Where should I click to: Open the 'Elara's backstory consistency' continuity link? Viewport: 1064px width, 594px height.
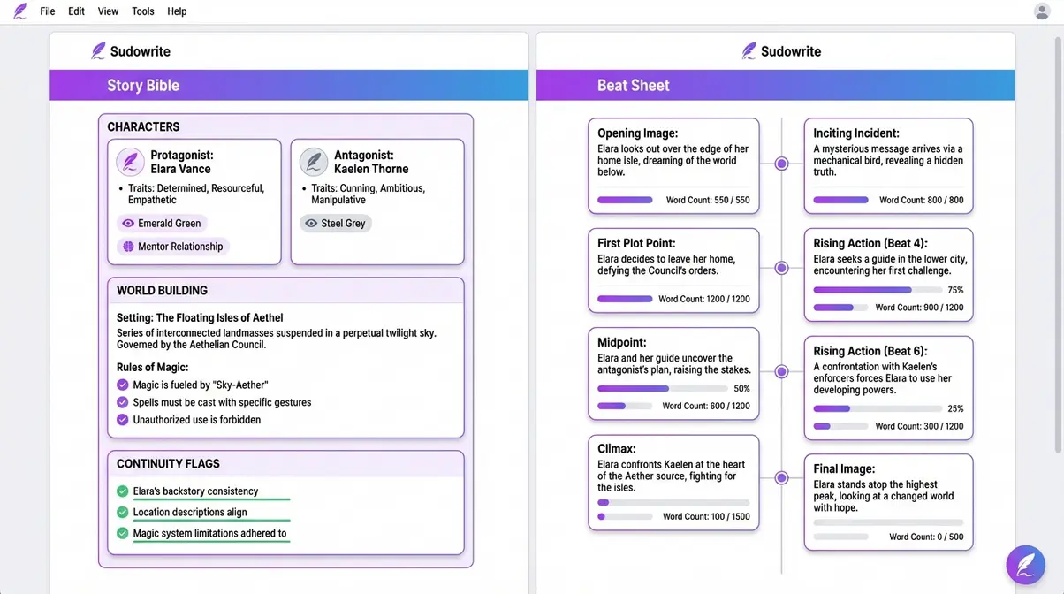[195, 491]
